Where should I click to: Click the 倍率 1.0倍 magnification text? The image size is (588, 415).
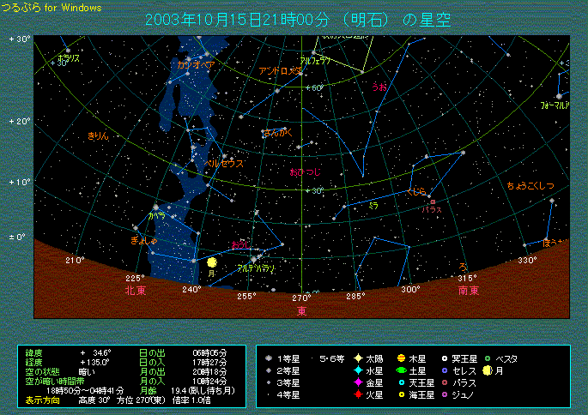tap(191, 400)
